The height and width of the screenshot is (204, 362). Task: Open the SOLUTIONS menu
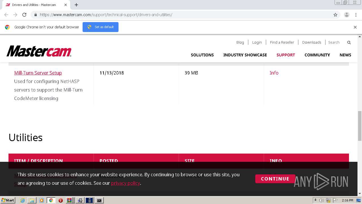202,55
